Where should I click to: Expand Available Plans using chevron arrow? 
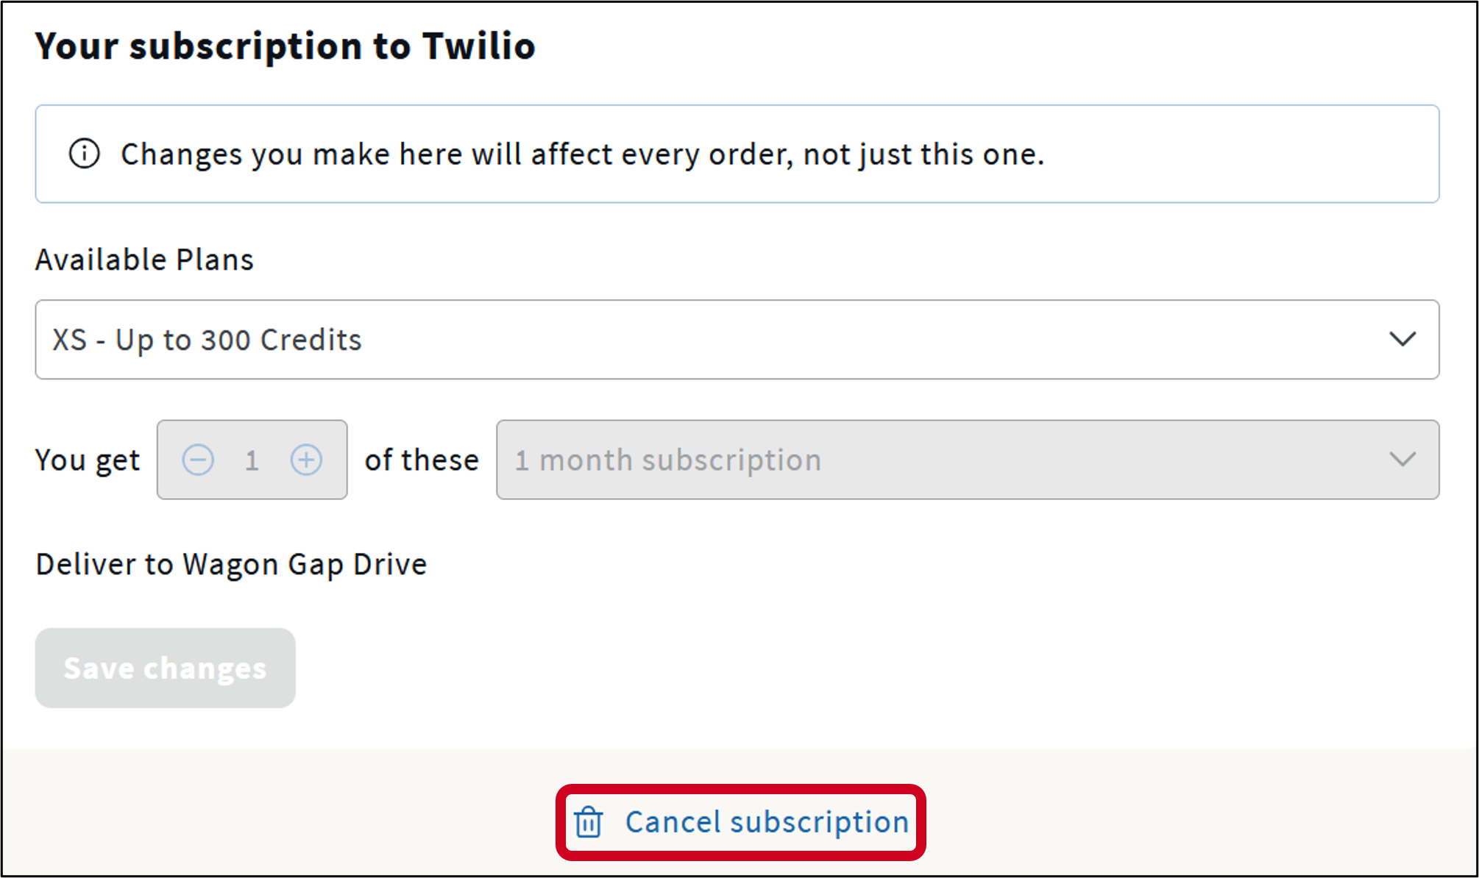coord(1402,339)
